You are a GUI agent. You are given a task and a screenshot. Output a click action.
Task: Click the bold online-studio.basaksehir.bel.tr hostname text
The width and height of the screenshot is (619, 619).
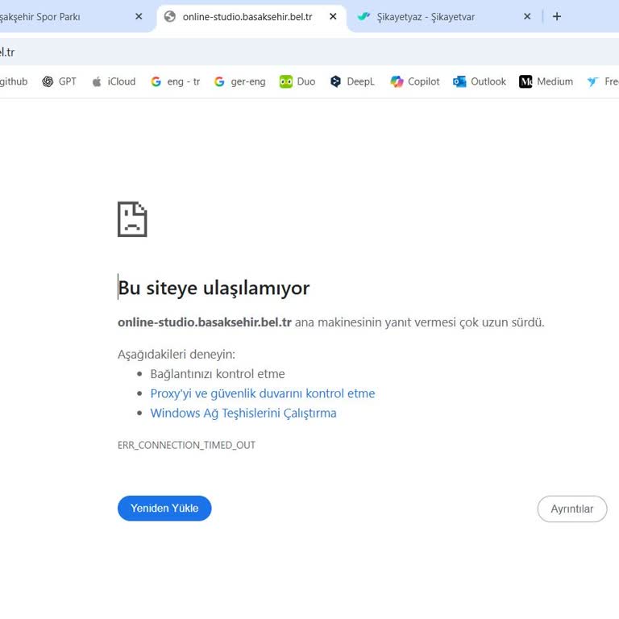click(x=205, y=322)
